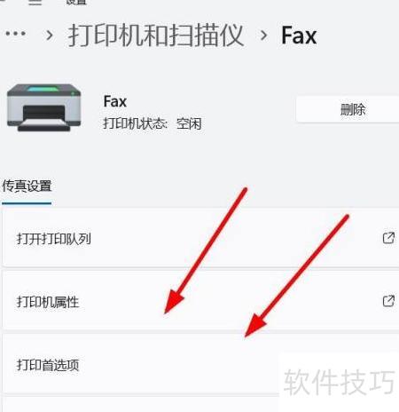Click the chevron after the ellipsis breadcrumb

pos(50,36)
